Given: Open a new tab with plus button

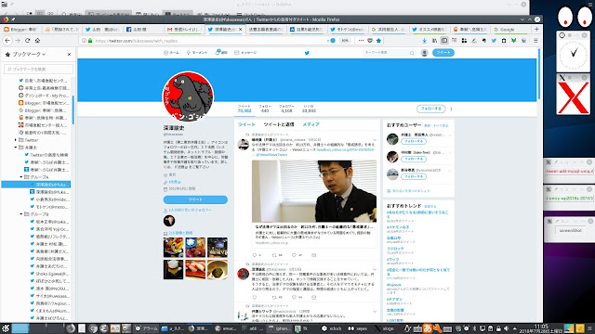Looking at the screenshot, I should coord(536,29).
